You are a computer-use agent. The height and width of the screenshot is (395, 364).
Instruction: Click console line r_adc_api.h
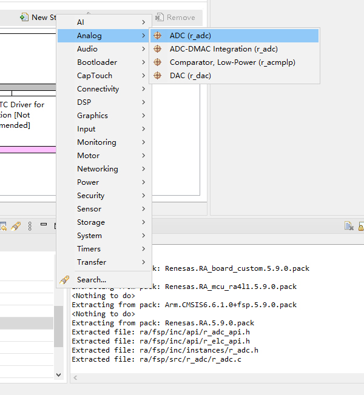[161, 332]
